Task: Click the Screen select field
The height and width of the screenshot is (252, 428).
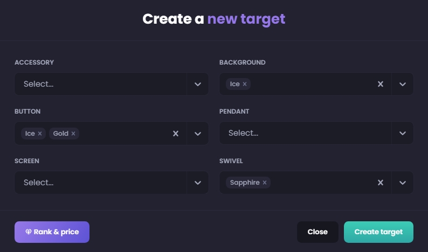Action: tap(100, 183)
